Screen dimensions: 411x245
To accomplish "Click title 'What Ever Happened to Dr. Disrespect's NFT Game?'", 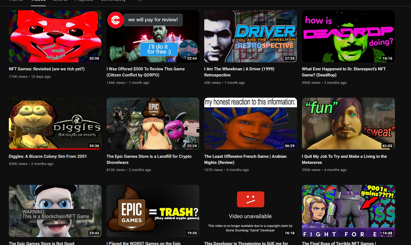I will click(x=344, y=72).
